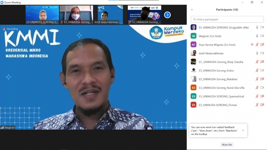The width and height of the screenshot is (267, 150).
Task: Click disabled camera icon for Rizqi Claudia
Action: point(262,62)
